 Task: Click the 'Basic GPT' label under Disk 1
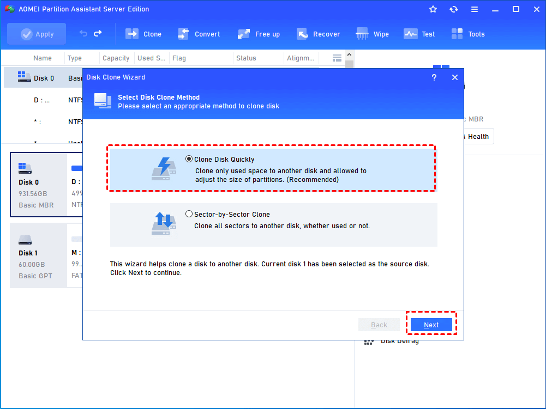click(35, 276)
